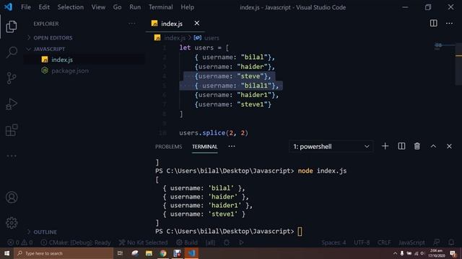Image resolution: width=462 pixels, height=259 pixels.
Task: Open the Selection menu
Action: coord(71,7)
